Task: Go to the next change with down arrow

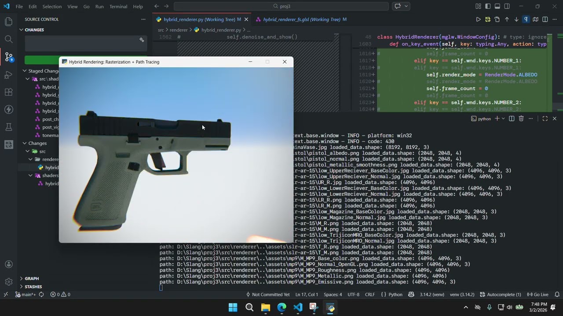Action: pyautogui.click(x=516, y=19)
